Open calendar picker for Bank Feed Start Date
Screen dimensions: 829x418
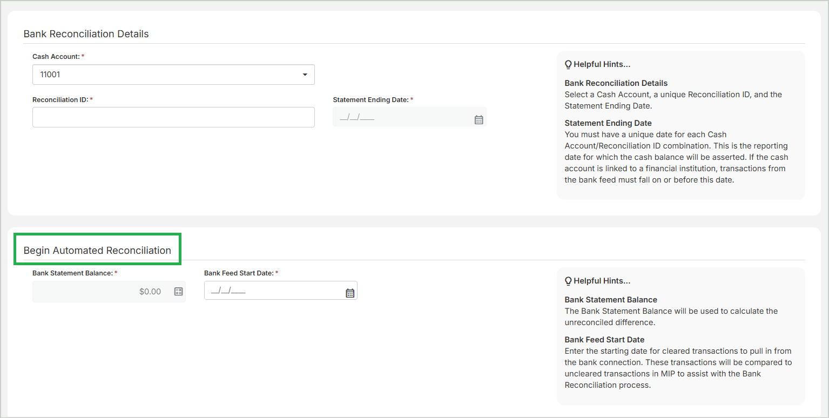[350, 293]
